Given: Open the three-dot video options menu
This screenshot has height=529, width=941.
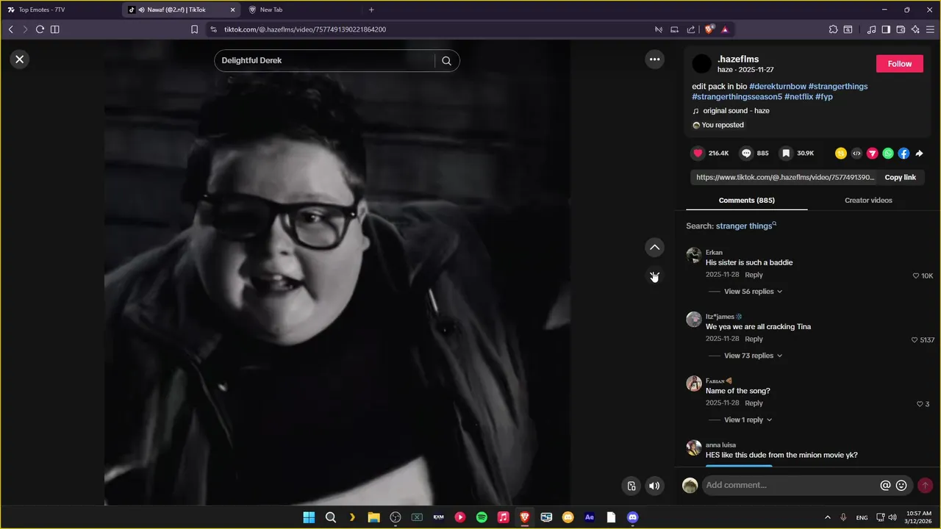Looking at the screenshot, I should coord(654,60).
